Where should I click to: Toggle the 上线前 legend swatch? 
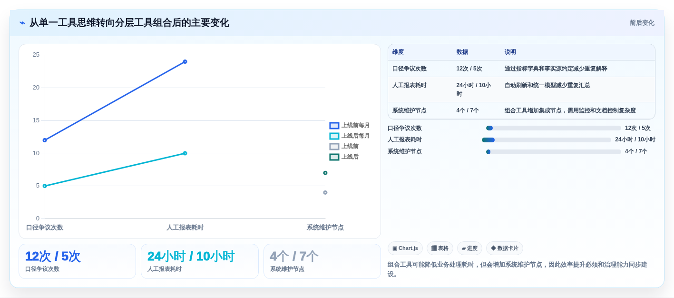click(x=334, y=147)
